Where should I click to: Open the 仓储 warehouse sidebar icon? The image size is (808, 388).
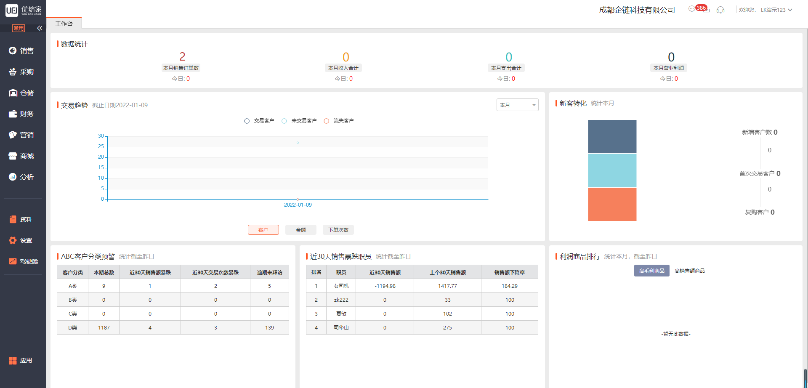13,93
